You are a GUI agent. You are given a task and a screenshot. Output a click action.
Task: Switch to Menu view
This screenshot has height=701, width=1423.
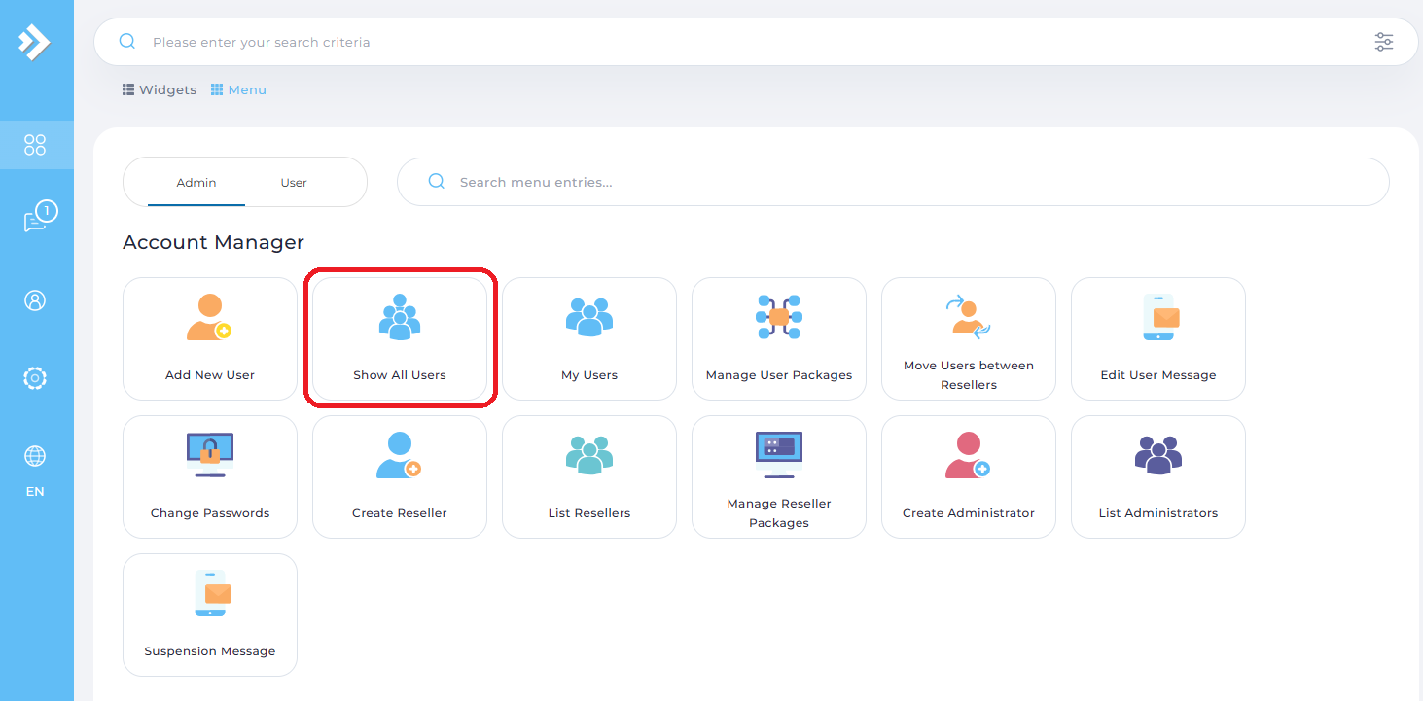[x=238, y=89]
